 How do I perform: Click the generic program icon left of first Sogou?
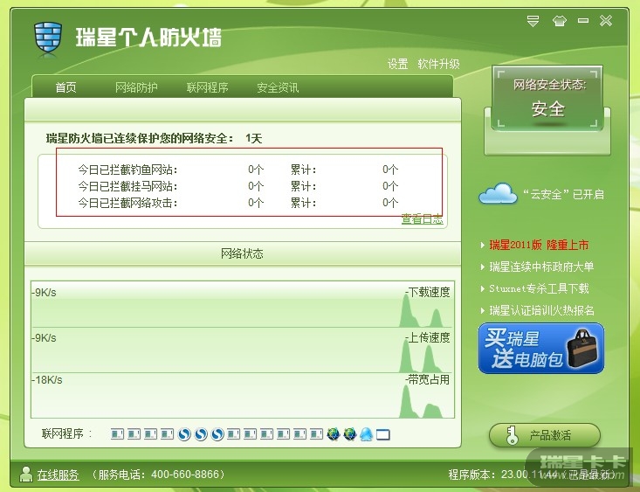pyautogui.click(x=168, y=434)
